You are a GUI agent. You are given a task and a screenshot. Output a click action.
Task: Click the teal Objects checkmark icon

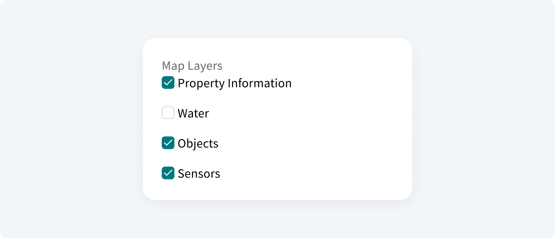point(168,143)
